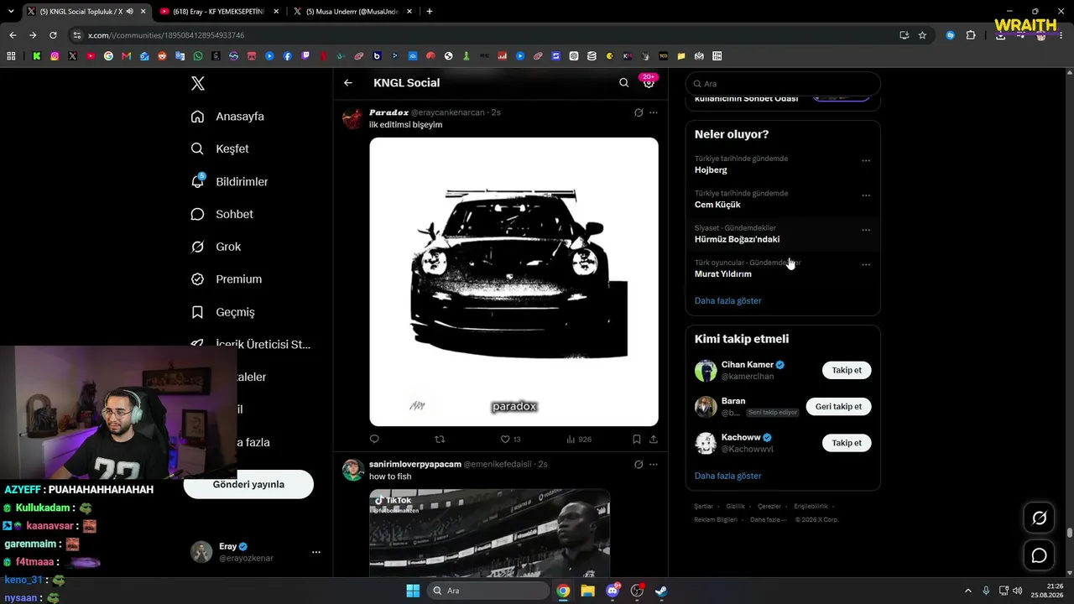Open Grok action on how to fish post

click(x=639, y=465)
